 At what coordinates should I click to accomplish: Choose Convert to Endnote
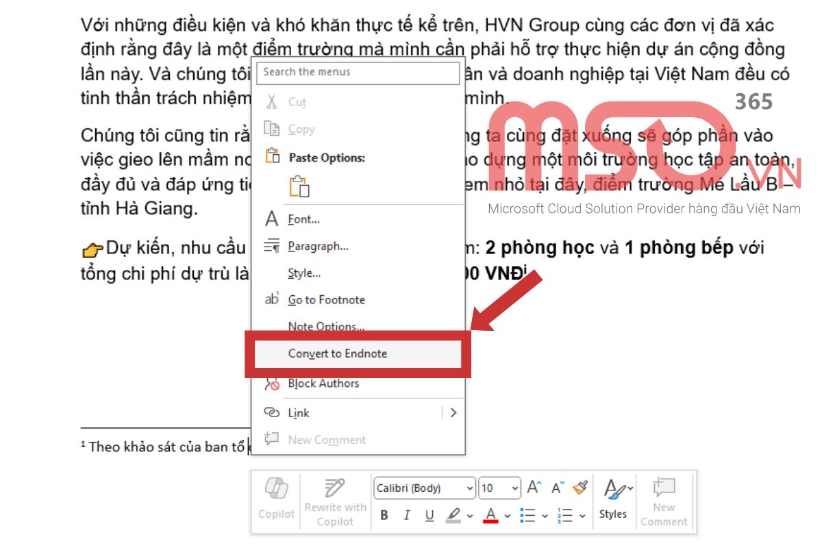coord(358,353)
